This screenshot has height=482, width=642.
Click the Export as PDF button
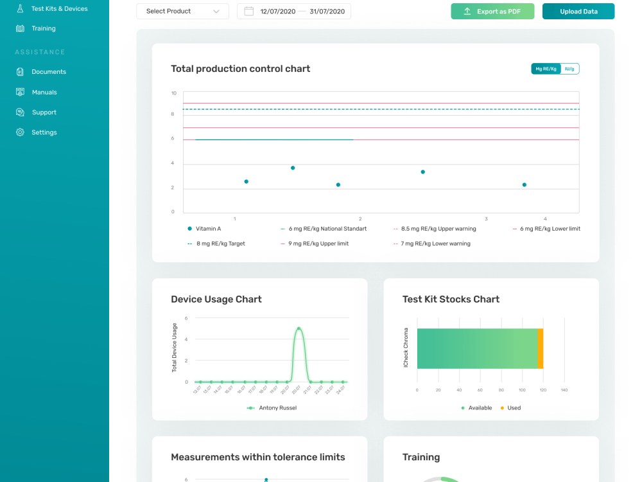[x=492, y=12]
